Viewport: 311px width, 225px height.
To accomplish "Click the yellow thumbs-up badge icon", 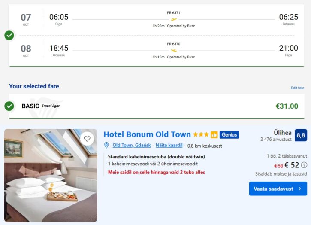I will (x=214, y=135).
